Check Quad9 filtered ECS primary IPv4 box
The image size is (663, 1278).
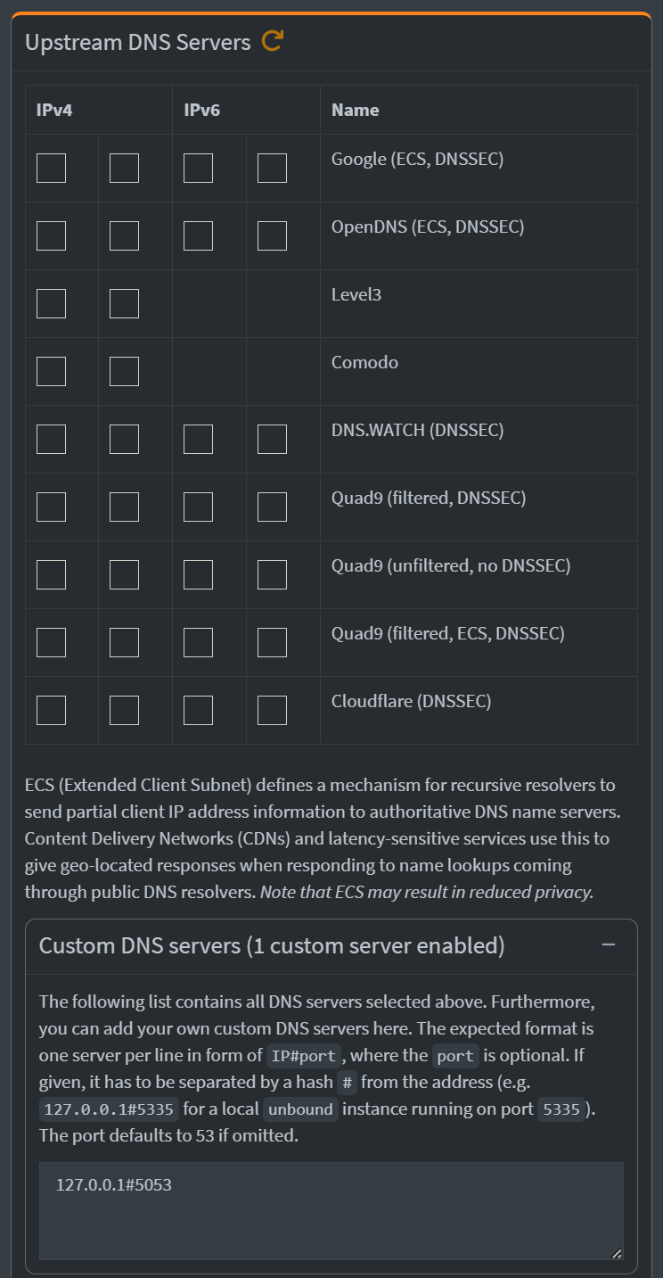[51, 641]
